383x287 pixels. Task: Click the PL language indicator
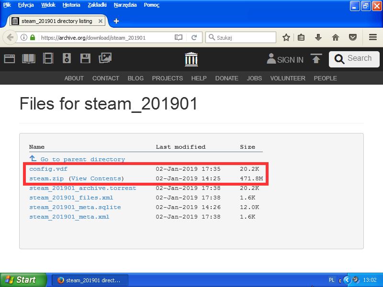tap(331, 280)
